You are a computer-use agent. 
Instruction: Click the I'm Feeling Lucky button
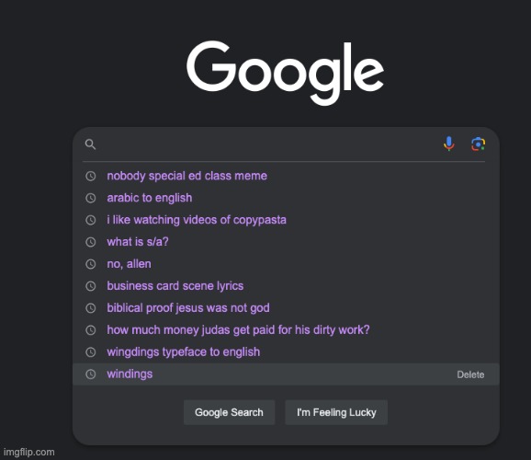click(336, 412)
